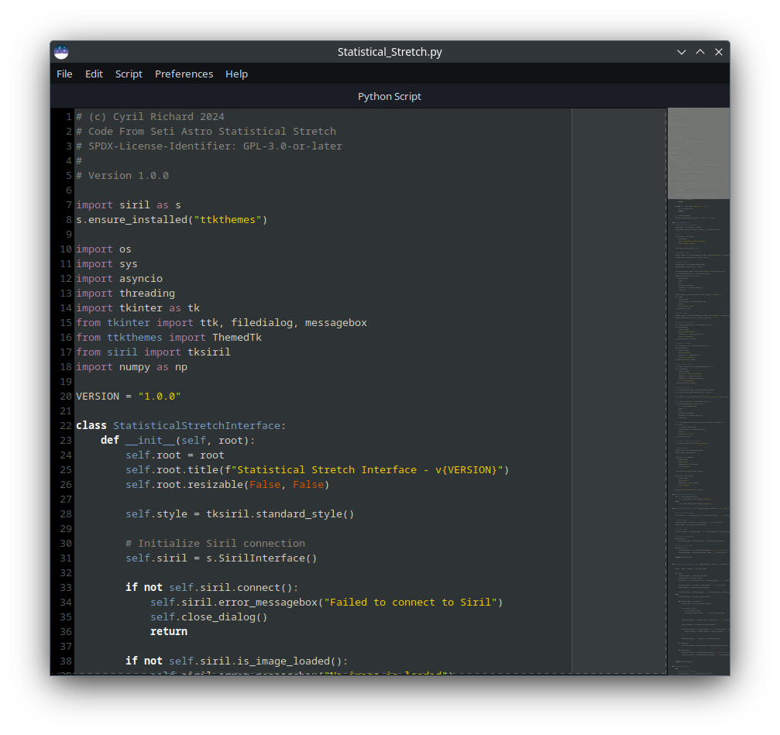The image size is (780, 735).
Task: Open the Help menu
Action: pos(236,74)
